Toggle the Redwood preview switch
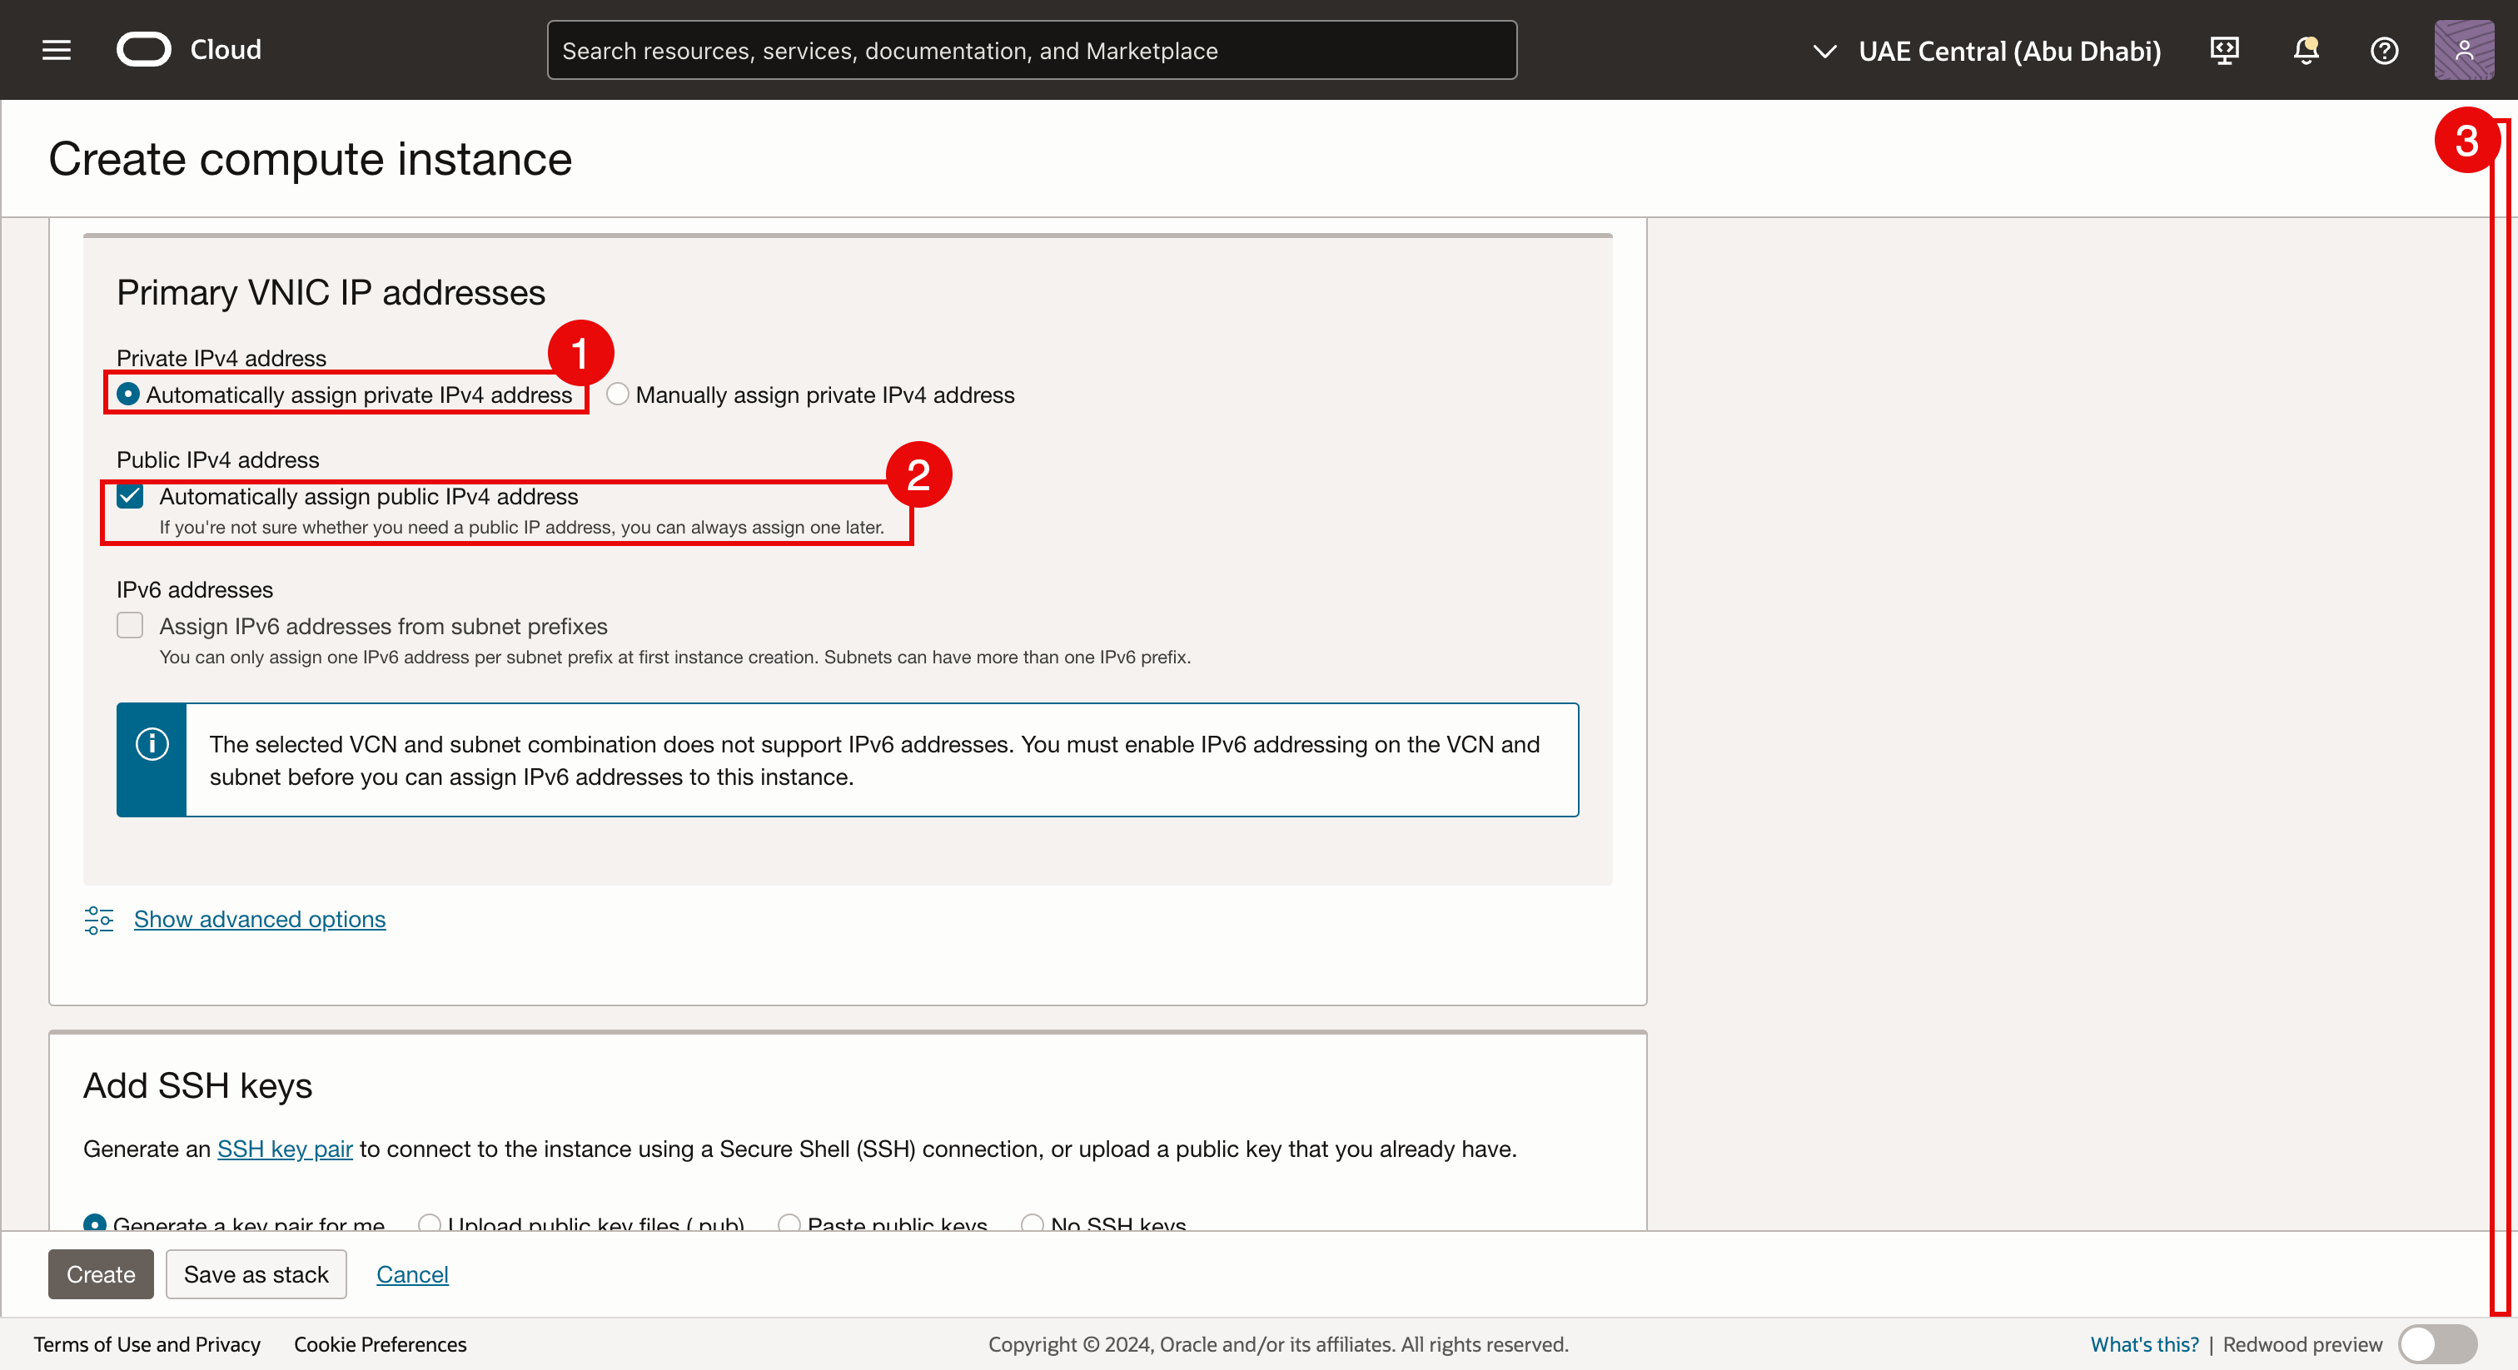This screenshot has width=2518, height=1370. point(2437,1344)
